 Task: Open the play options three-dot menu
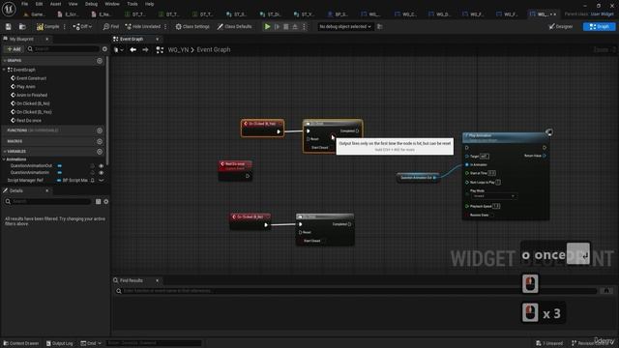click(x=304, y=26)
